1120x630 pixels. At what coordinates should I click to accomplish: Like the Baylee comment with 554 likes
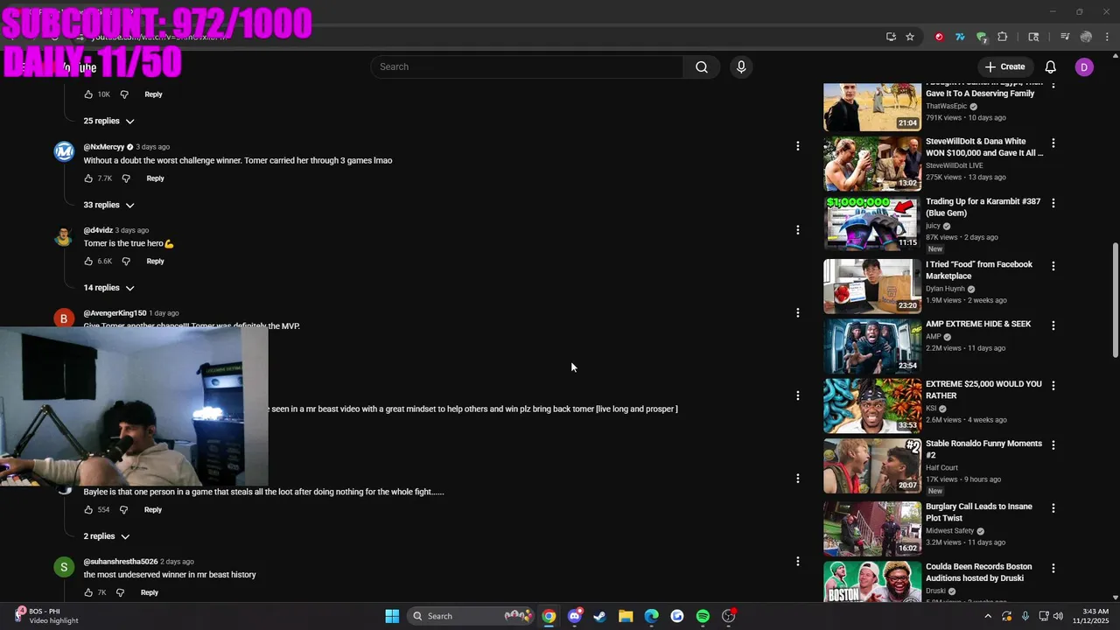point(88,509)
